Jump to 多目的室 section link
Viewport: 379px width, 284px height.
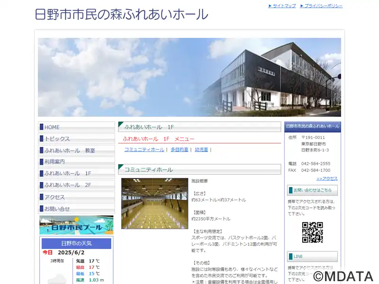180,150
